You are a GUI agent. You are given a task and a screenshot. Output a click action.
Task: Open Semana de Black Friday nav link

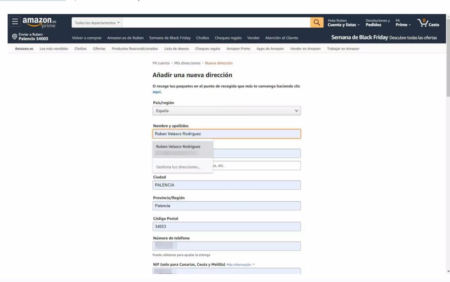[x=170, y=38]
